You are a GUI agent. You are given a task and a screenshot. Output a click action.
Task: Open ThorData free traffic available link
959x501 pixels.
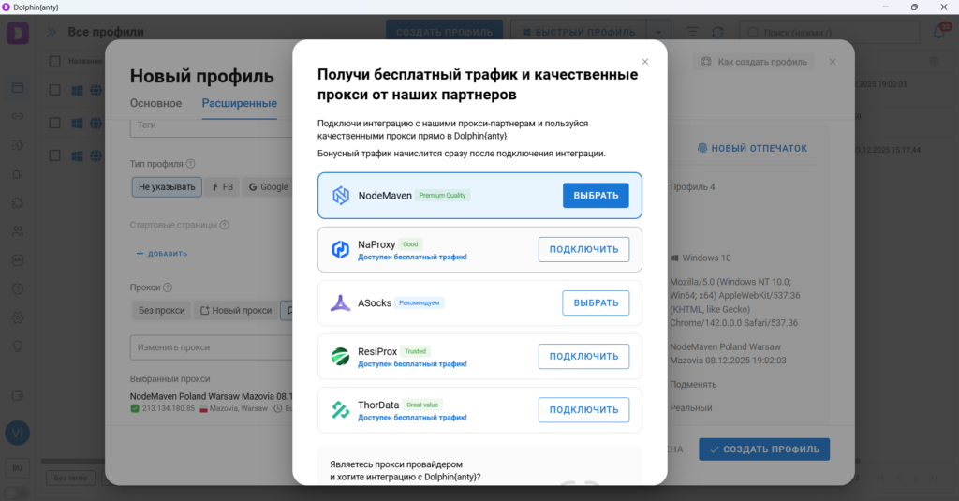tap(412, 418)
